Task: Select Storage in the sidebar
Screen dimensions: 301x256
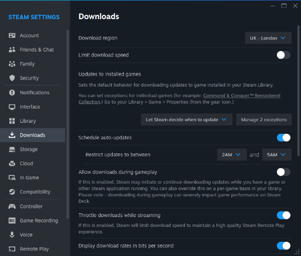Action: click(x=33, y=150)
